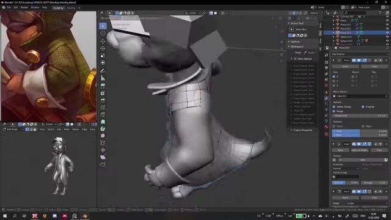Open the transform orientation Global dropdown
391x220 pixels.
(193, 13)
